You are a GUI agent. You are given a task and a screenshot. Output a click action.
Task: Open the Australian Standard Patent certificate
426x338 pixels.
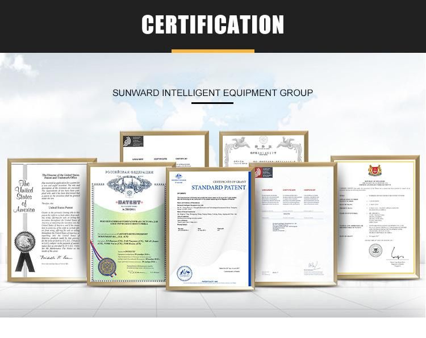click(210, 229)
